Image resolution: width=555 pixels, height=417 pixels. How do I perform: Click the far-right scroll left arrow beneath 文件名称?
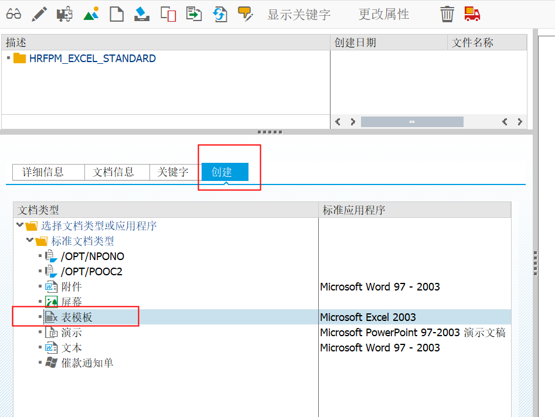505,122
